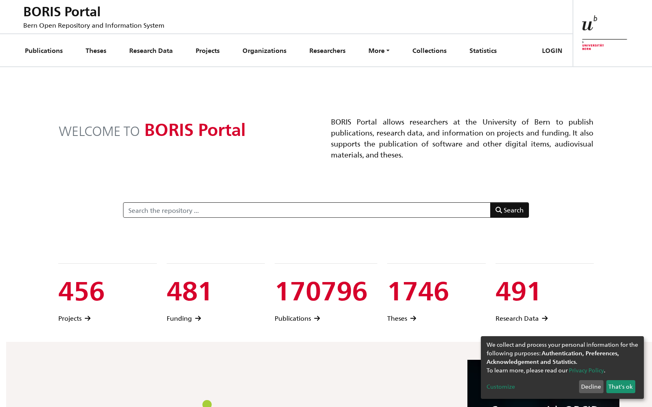Viewport: 652px width, 407px height.
Task: Open the 1746 Theses link
Action: [x=402, y=318]
